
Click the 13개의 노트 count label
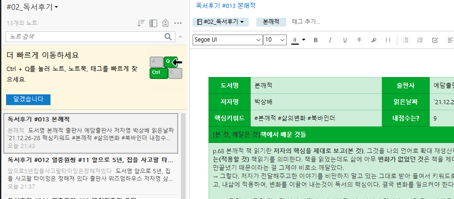(22, 23)
